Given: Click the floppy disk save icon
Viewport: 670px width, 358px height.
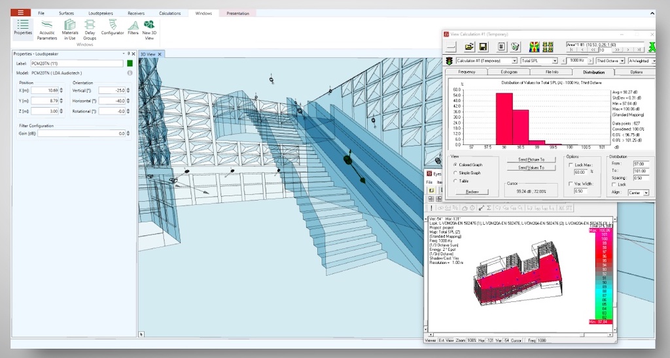Looking at the screenshot, I should coord(483,47).
